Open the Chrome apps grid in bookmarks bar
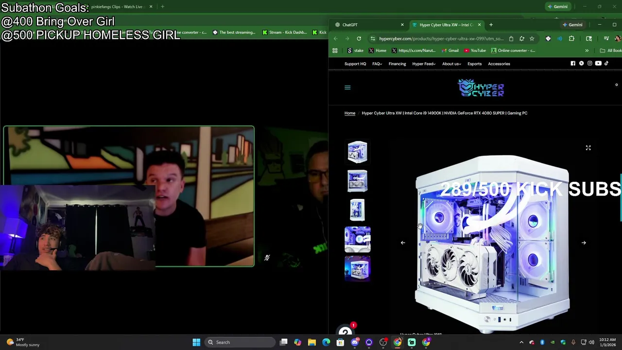The width and height of the screenshot is (622, 350). point(335,51)
